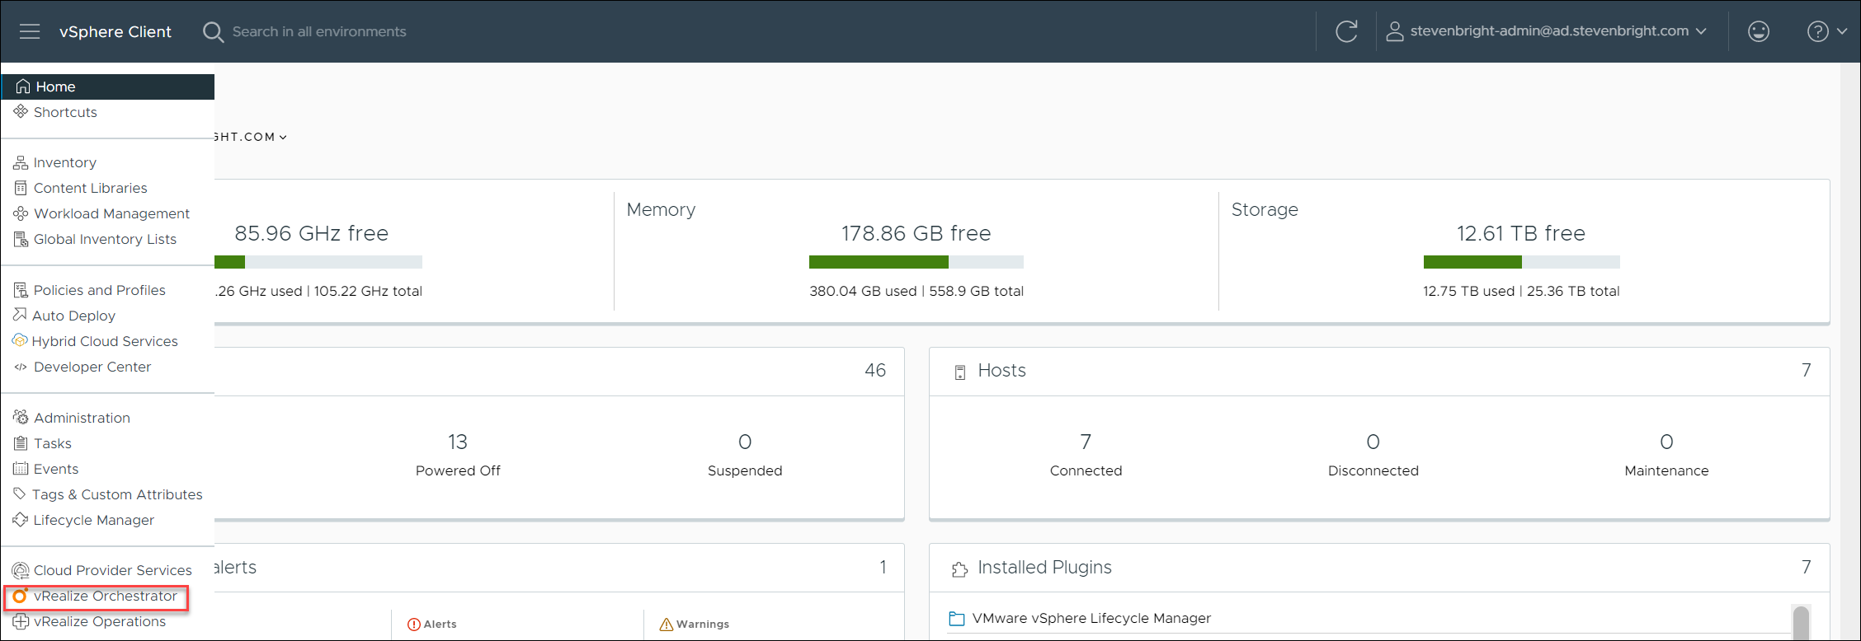Viewport: 1861px width, 641px height.
Task: Click the vRealize Operations icon
Action: pyautogui.click(x=21, y=621)
